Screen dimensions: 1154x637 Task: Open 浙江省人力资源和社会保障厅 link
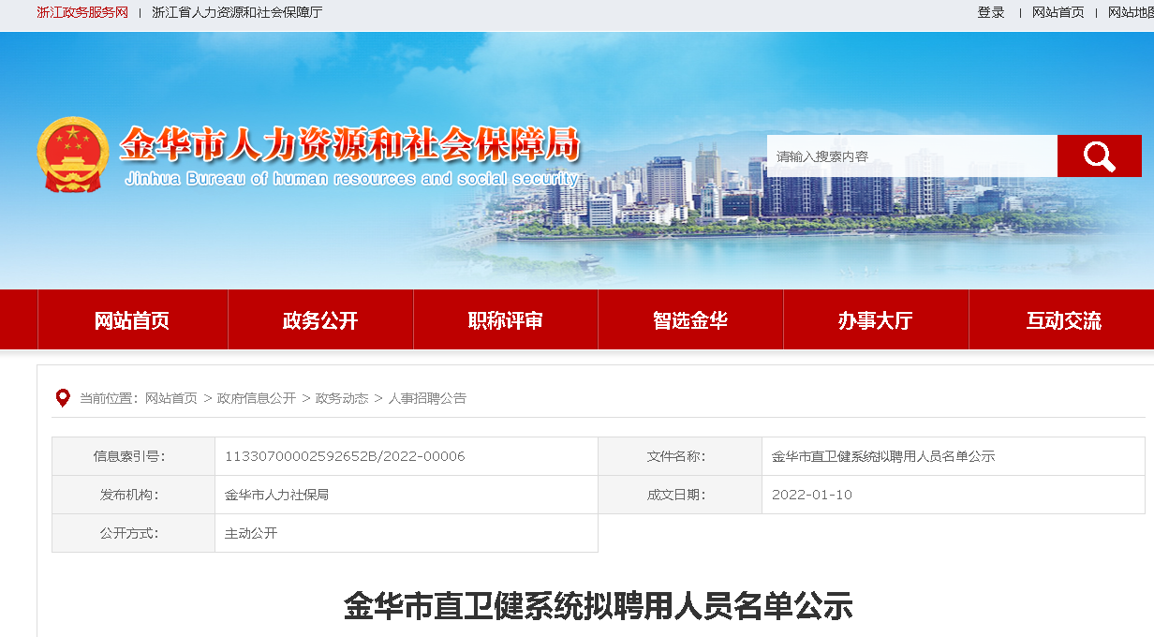click(237, 12)
